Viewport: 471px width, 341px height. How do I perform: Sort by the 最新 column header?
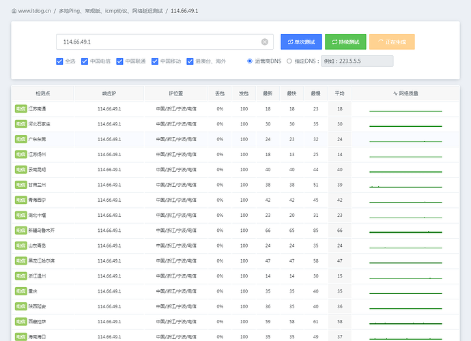click(268, 93)
